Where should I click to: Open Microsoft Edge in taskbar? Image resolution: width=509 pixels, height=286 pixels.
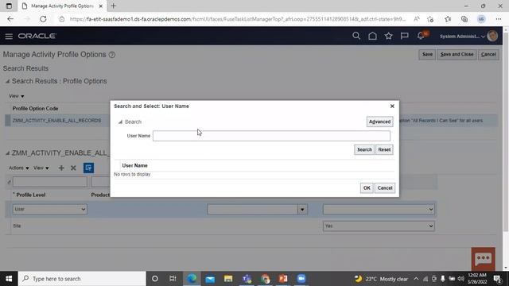[x=192, y=279]
